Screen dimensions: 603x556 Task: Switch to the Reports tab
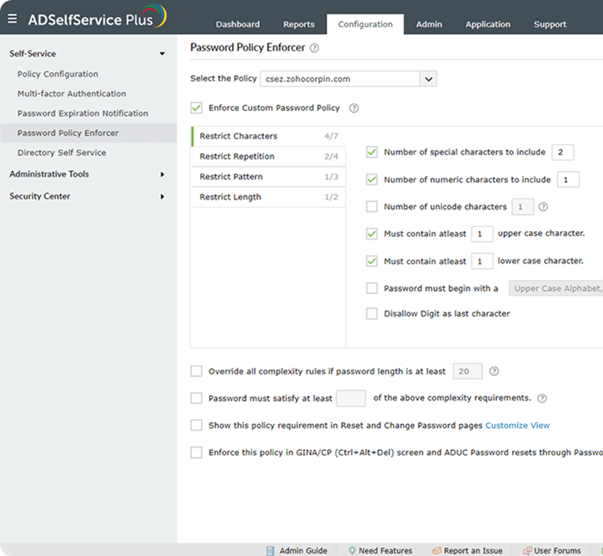[x=299, y=24]
